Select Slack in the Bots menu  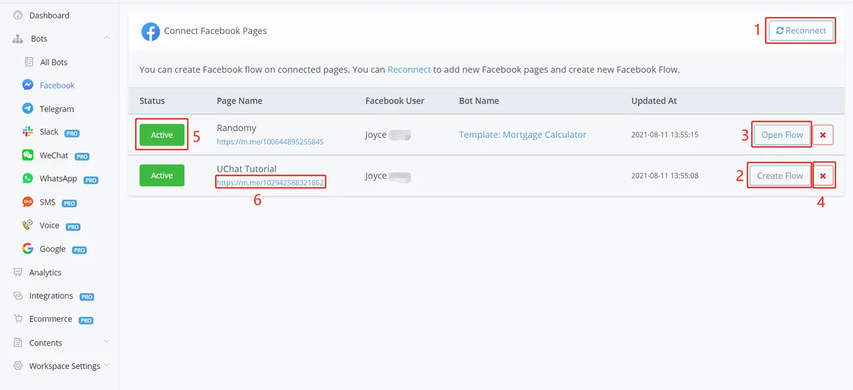pos(49,132)
